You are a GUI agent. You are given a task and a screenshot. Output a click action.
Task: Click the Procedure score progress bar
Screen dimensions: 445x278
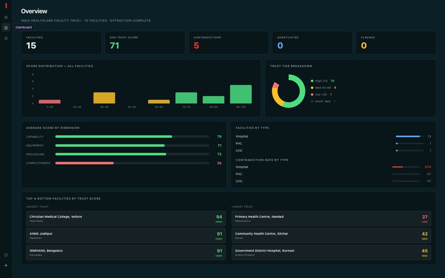133,154
